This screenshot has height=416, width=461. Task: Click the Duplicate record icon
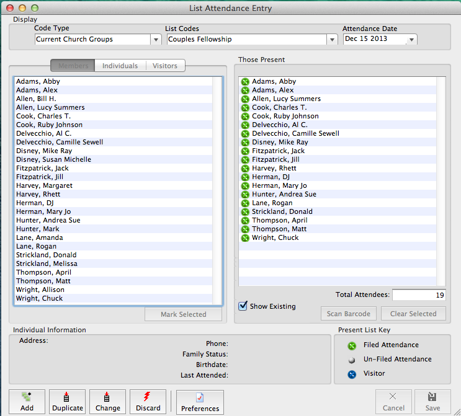tap(67, 397)
